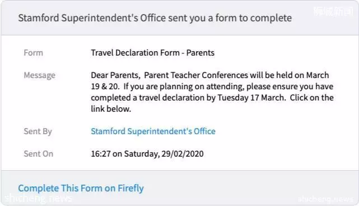This screenshot has height=206, width=359.
Task: Select the 16:27 on Saturday, 29/02/2020 timestamp
Action: (147, 154)
